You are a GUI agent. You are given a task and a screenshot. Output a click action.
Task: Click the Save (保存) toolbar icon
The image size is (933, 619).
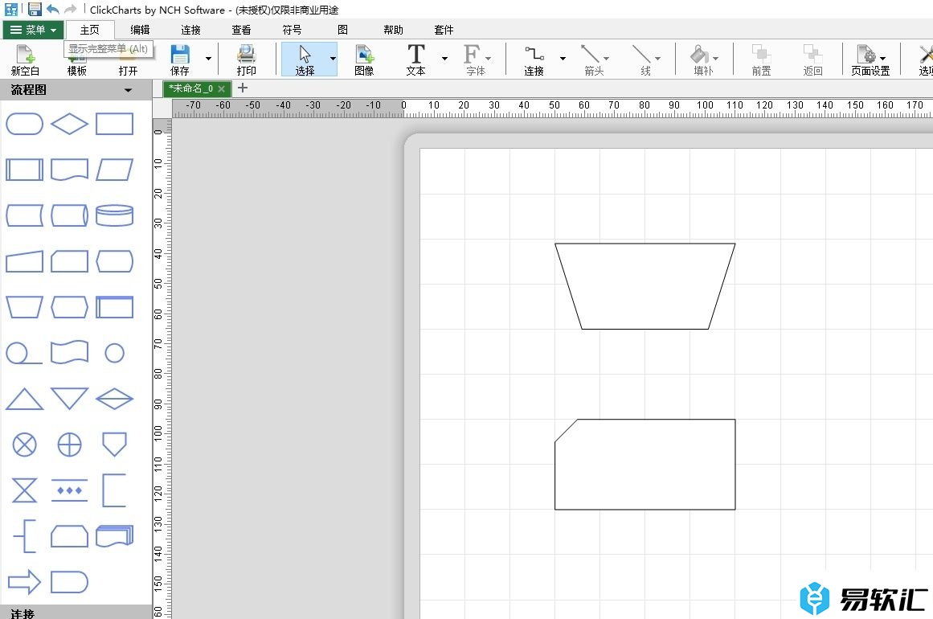180,59
